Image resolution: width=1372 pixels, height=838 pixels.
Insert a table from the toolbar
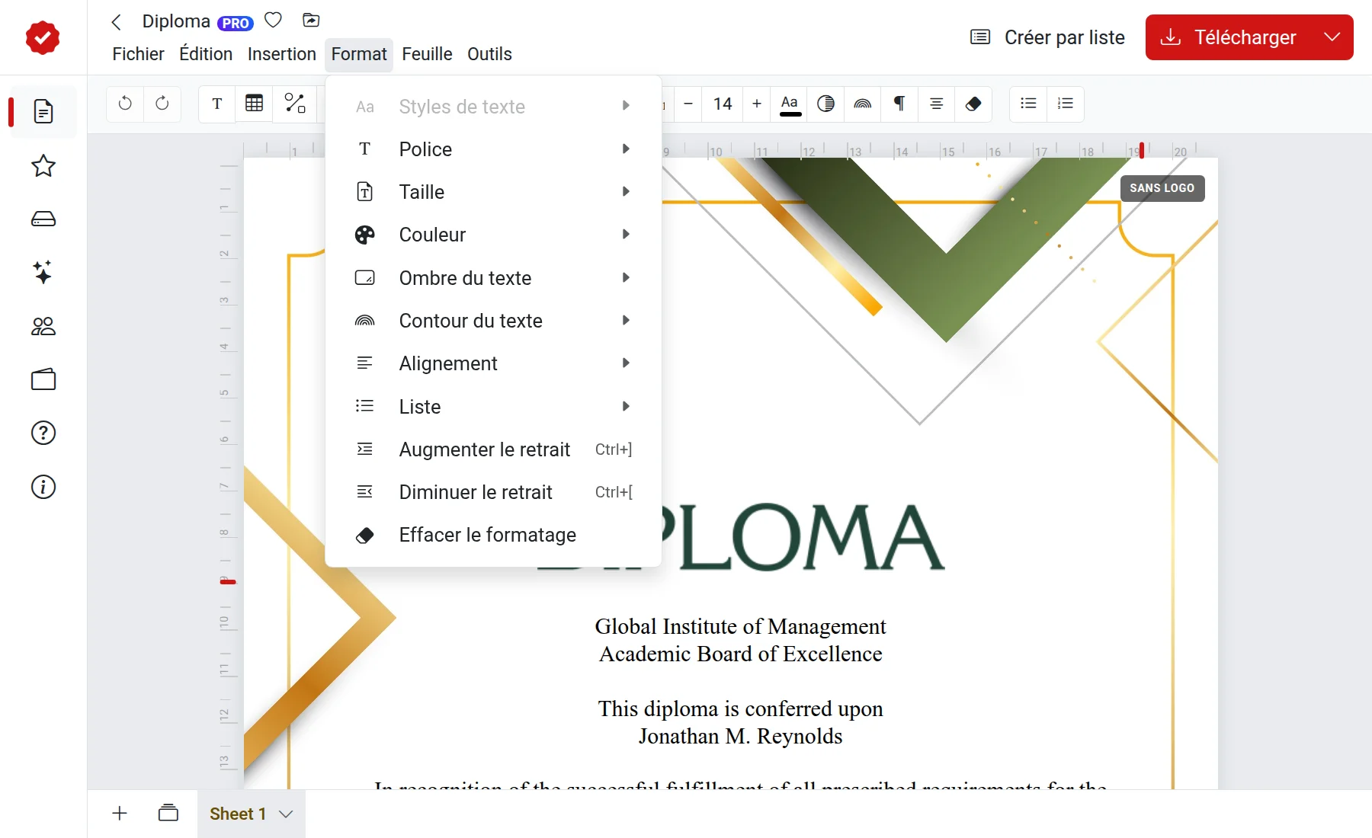click(x=255, y=104)
